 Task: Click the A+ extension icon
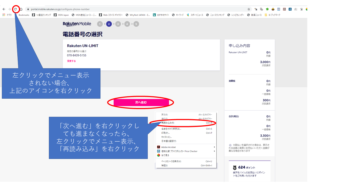tap(296, 9)
